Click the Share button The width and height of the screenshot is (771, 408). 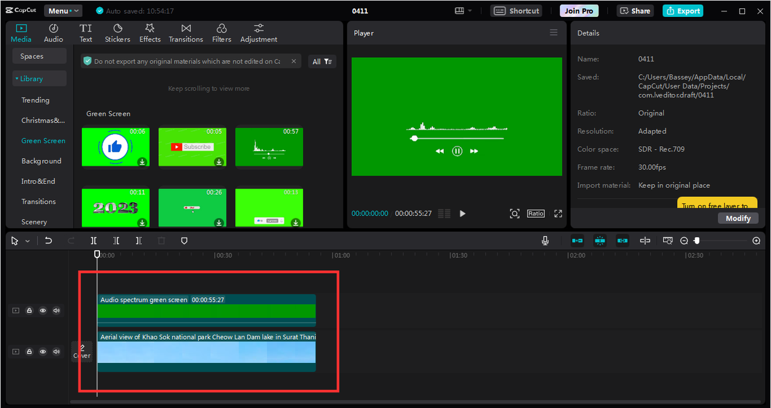(635, 11)
